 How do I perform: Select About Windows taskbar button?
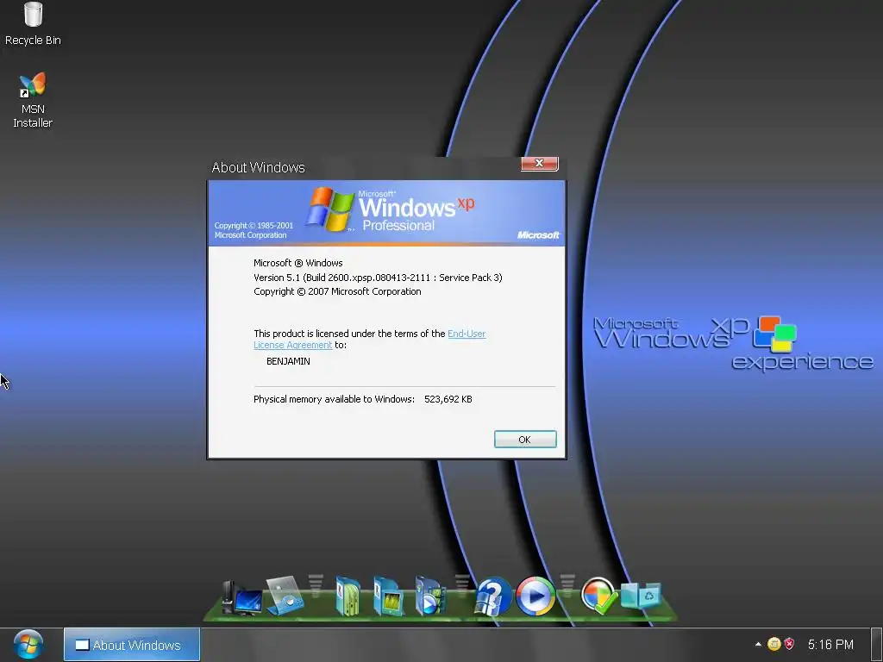(132, 645)
